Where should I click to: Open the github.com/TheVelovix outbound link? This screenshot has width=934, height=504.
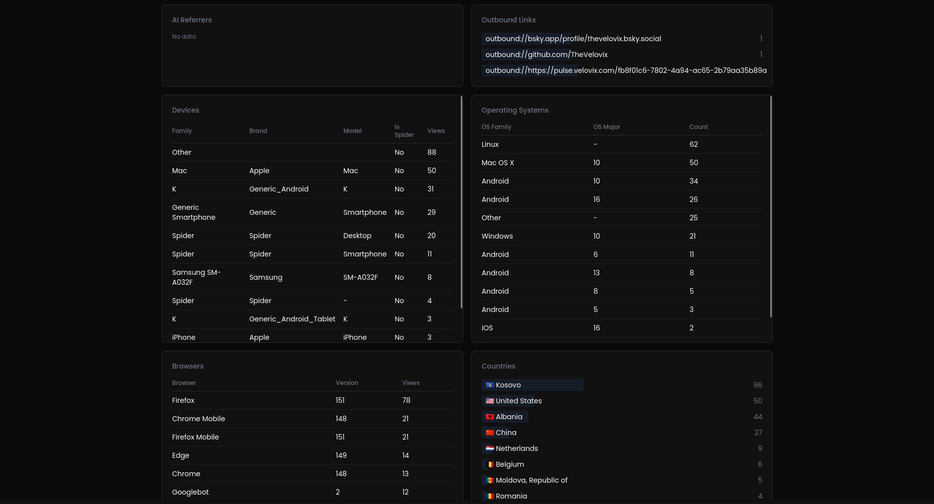[622, 55]
